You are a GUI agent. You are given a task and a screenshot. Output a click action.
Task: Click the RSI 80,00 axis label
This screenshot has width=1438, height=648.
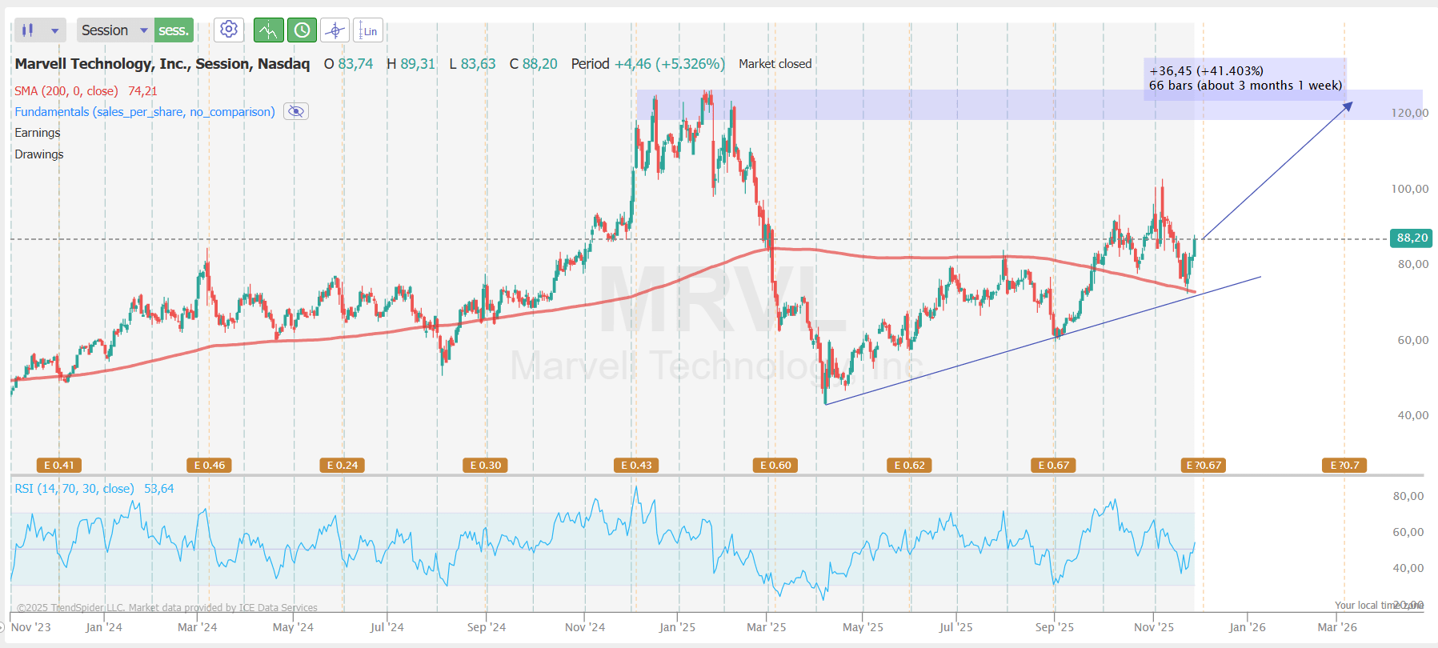pos(1408,496)
